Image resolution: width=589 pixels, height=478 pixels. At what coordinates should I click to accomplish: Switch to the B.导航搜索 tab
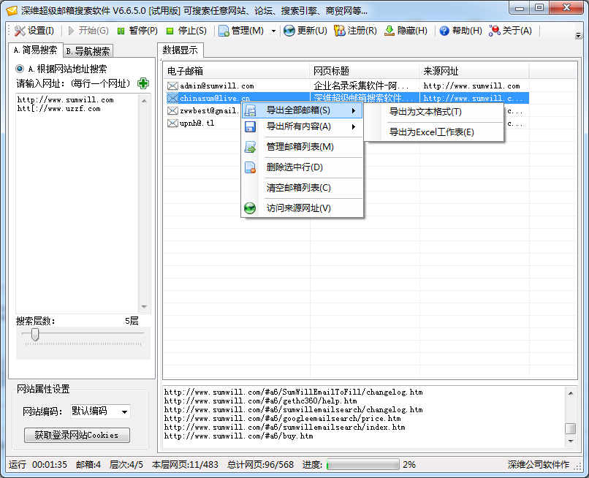(x=88, y=51)
